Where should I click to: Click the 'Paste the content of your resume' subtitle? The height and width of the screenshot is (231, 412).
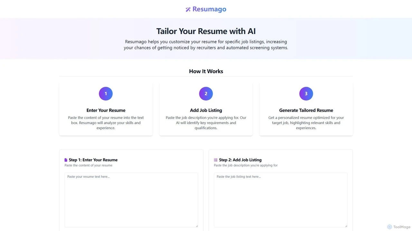point(89,165)
